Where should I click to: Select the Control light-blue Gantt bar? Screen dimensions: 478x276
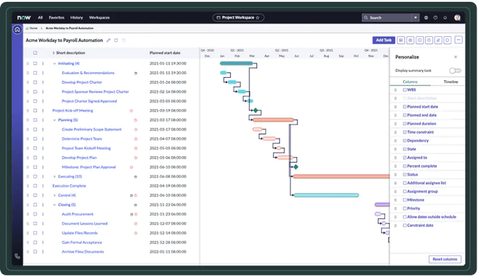326,195
